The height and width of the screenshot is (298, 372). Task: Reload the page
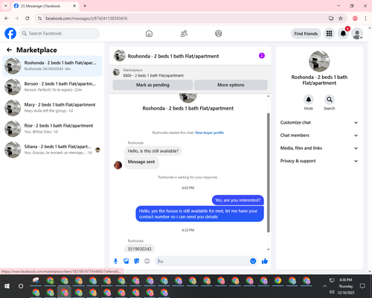point(28,19)
